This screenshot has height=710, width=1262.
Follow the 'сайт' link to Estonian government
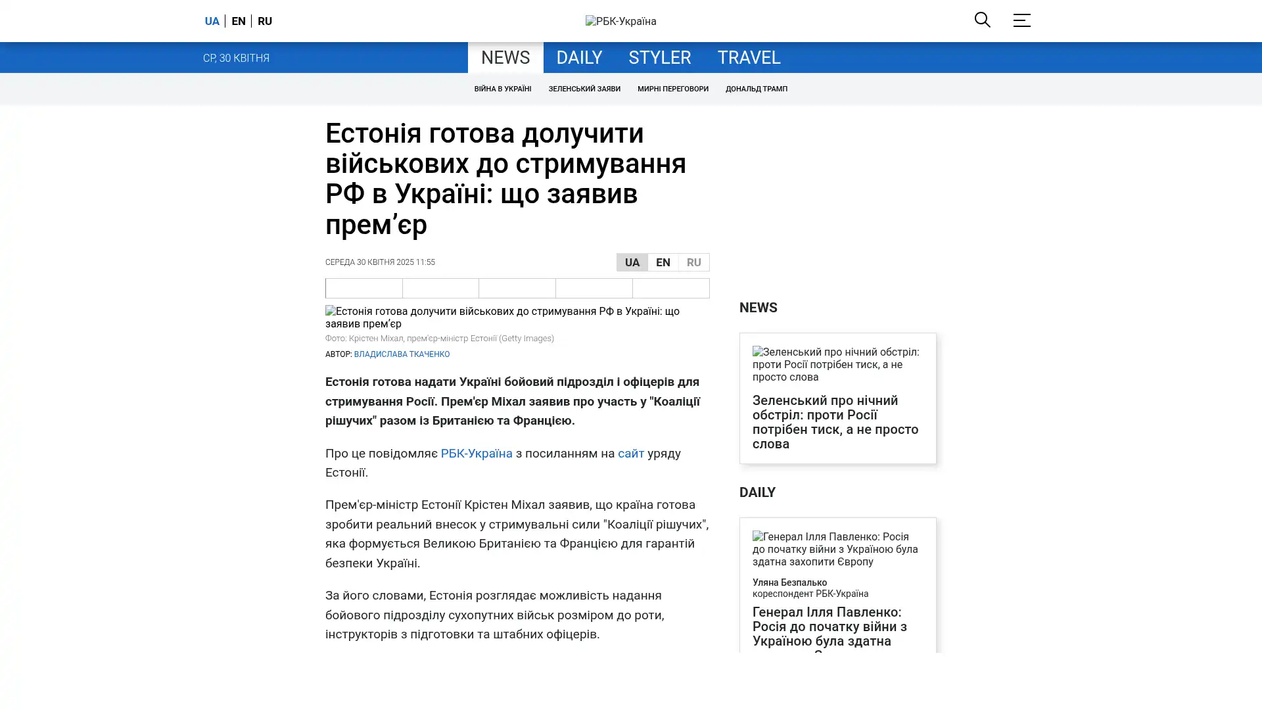[x=630, y=454]
